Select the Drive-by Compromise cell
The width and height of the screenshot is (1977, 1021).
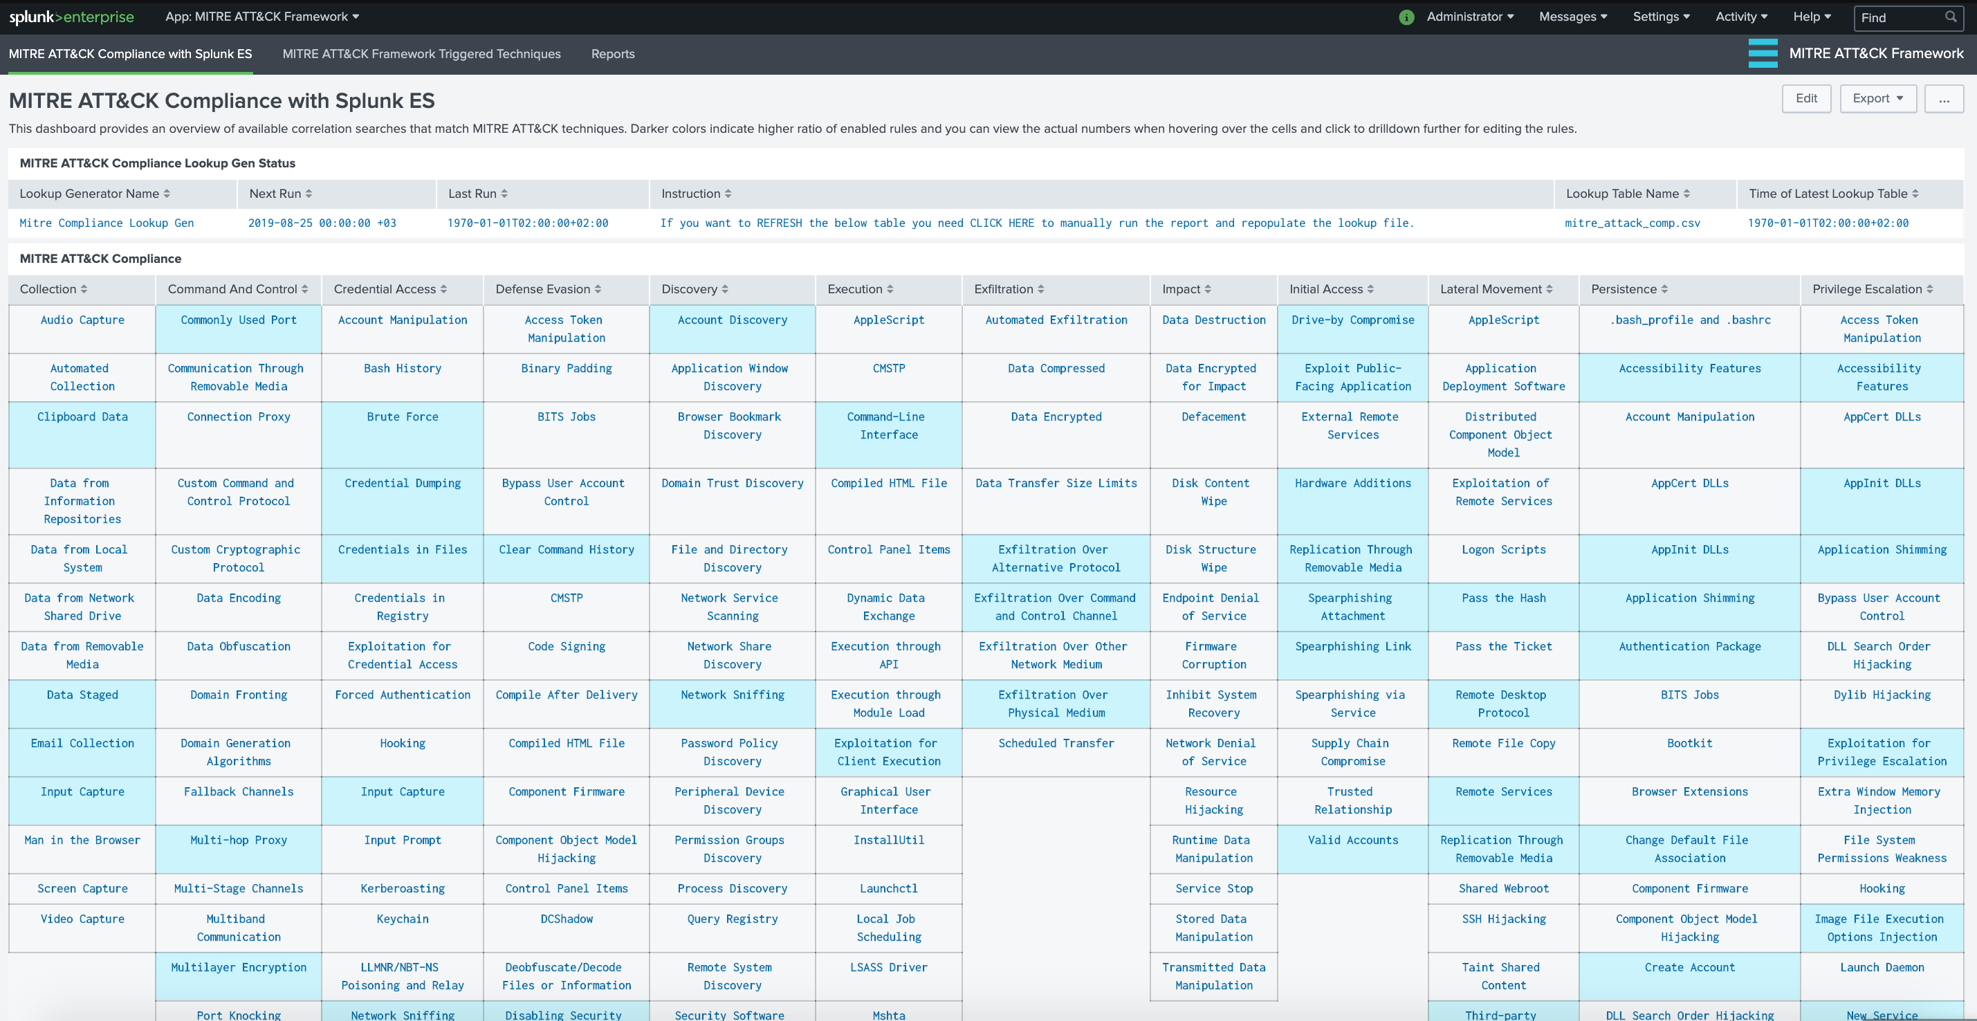pyautogui.click(x=1352, y=329)
